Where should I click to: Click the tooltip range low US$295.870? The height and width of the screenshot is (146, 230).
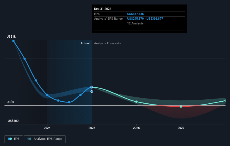(x=135, y=19)
